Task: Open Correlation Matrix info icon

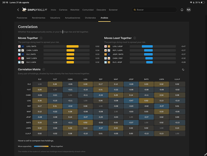Action: 44,70
